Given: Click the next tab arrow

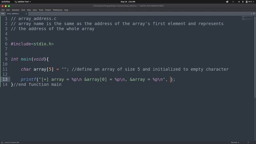Looking at the screenshot, I should [x=4, y=14].
